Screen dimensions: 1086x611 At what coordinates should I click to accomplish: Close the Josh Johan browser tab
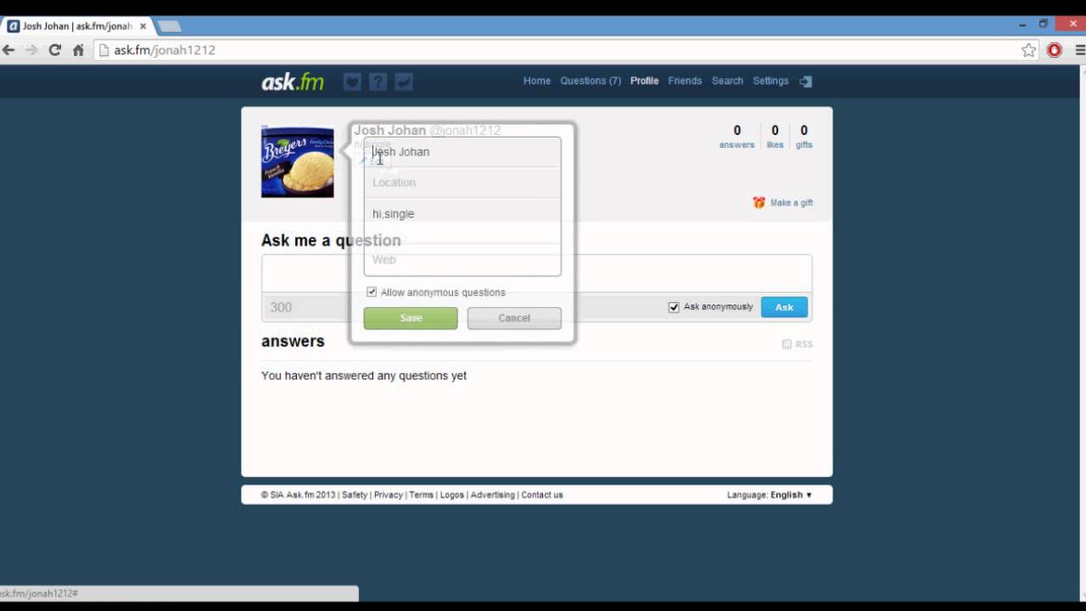tap(143, 26)
